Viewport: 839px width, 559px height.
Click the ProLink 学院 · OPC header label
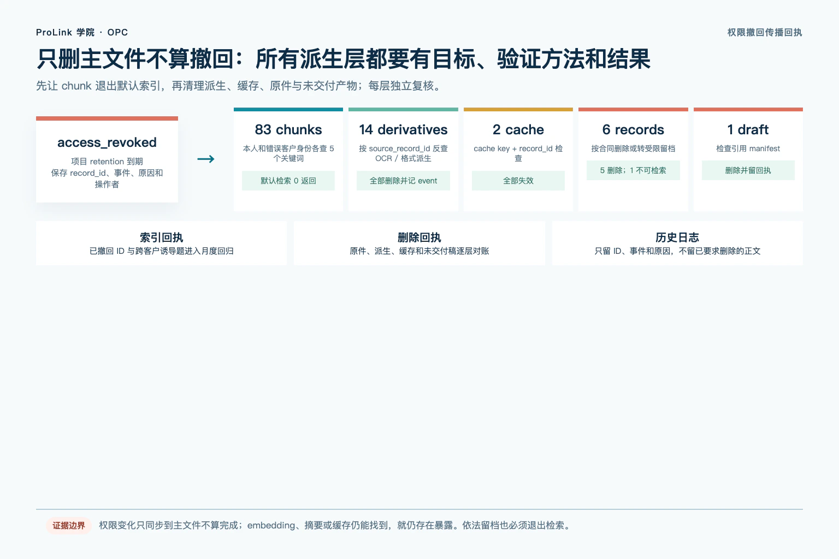(82, 32)
